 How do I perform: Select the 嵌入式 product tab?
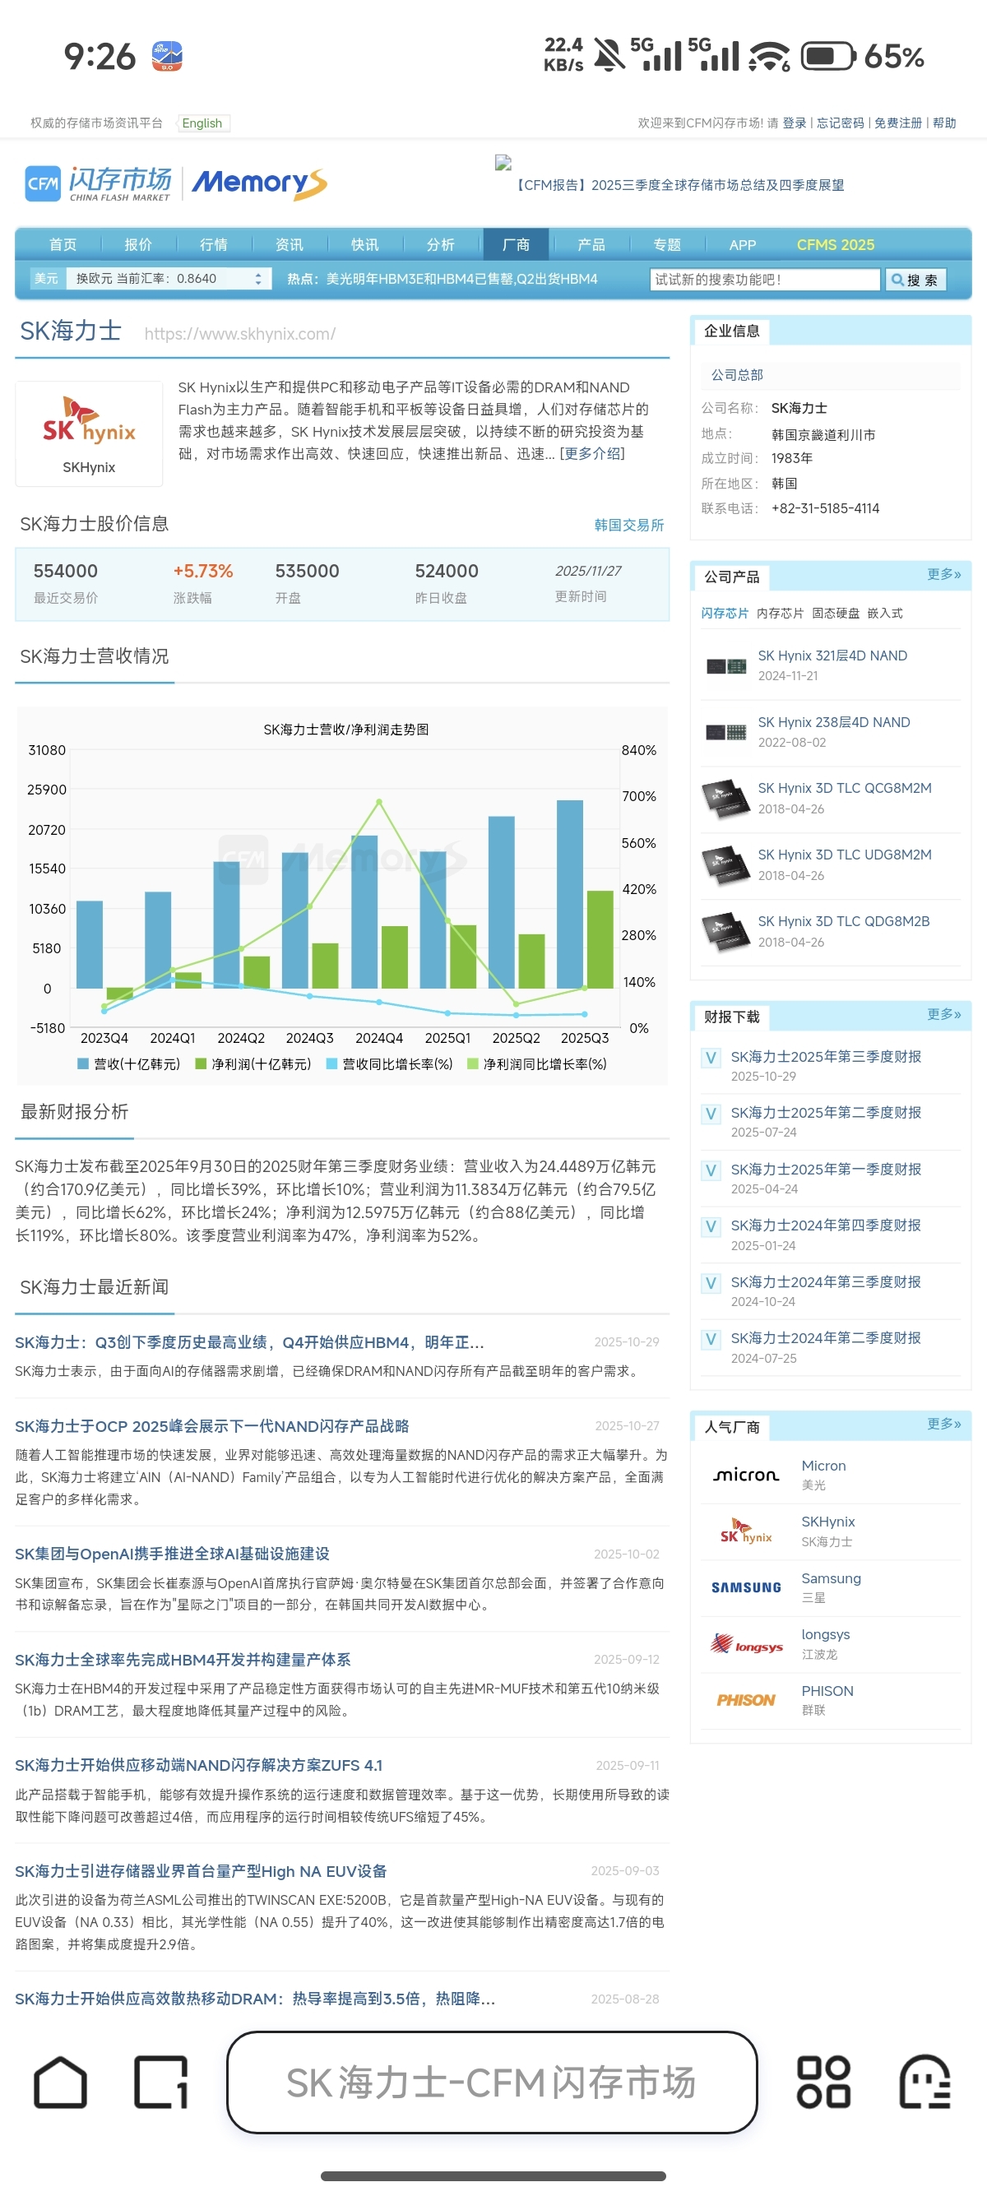885,614
